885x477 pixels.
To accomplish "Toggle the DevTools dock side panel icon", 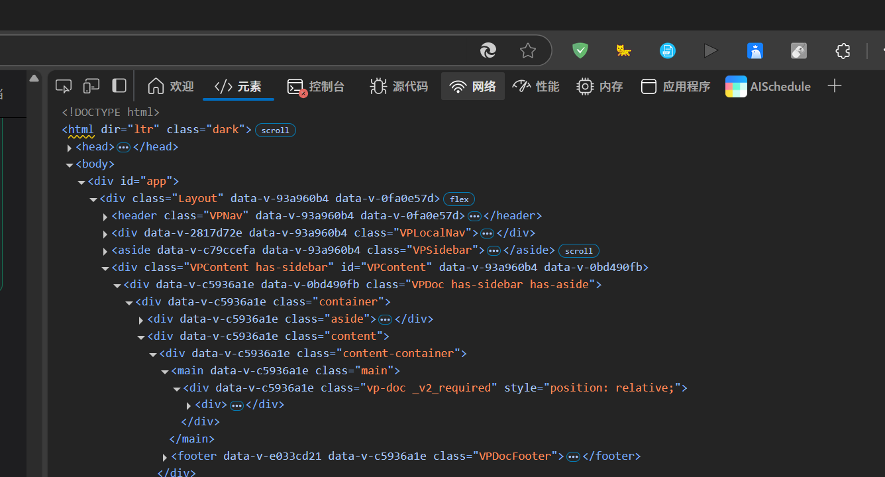I will pyautogui.click(x=119, y=85).
